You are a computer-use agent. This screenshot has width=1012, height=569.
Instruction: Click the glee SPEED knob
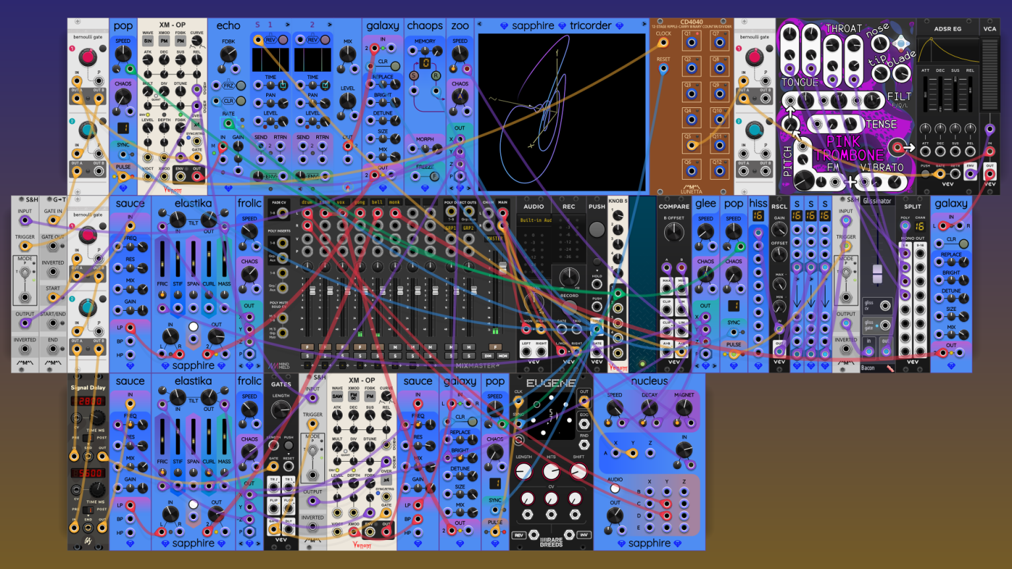click(706, 232)
